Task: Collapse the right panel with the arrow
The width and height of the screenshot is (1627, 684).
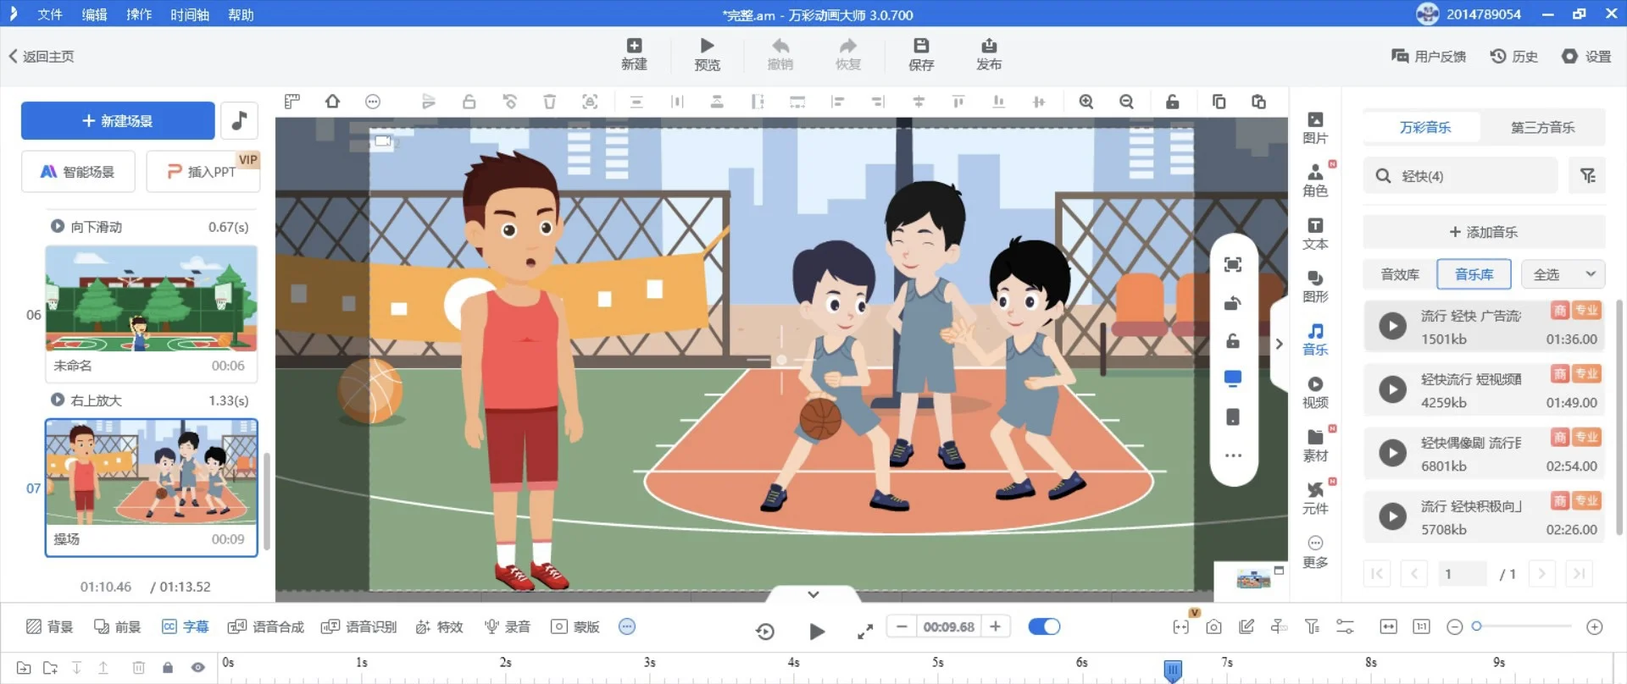Action: 1280,344
